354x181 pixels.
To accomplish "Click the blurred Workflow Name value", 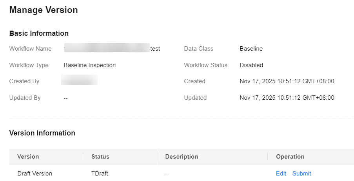I will [x=112, y=49].
